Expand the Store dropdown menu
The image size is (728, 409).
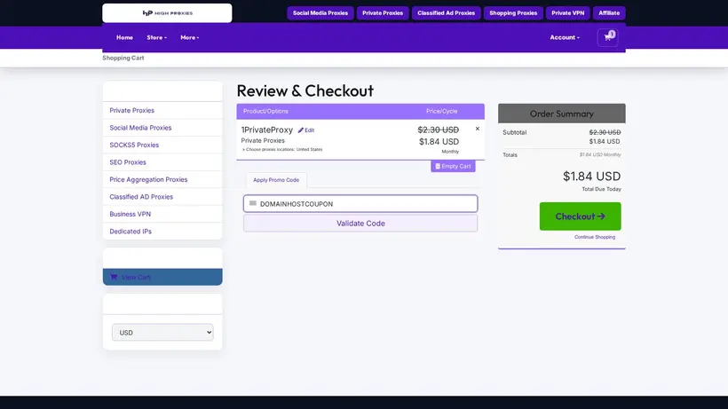pyautogui.click(x=156, y=37)
